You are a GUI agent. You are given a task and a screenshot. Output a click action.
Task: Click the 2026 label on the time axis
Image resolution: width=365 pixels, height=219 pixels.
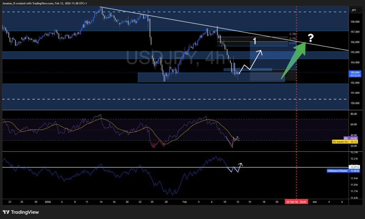click(x=47, y=202)
